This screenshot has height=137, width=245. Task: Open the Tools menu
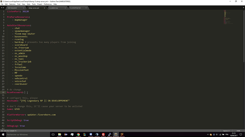pos(34,4)
